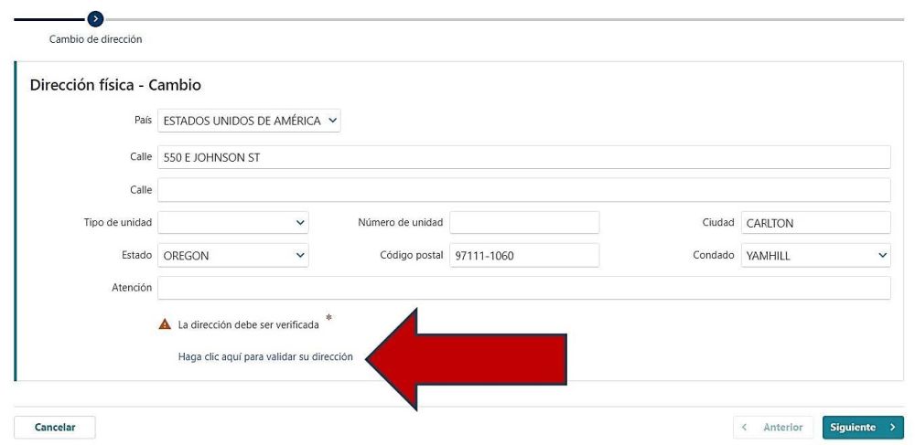The height and width of the screenshot is (445, 915).
Task: Click the first Calle field with 550 E JOHNSON ST
Action: (523, 157)
